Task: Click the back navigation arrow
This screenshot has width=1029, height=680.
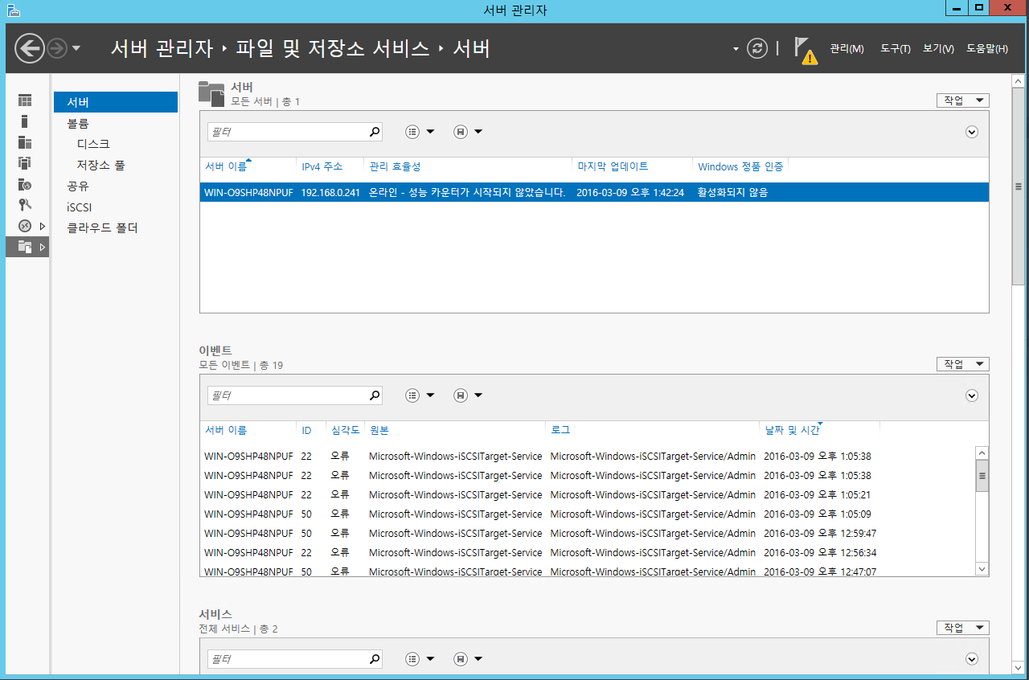Action: pyautogui.click(x=30, y=49)
